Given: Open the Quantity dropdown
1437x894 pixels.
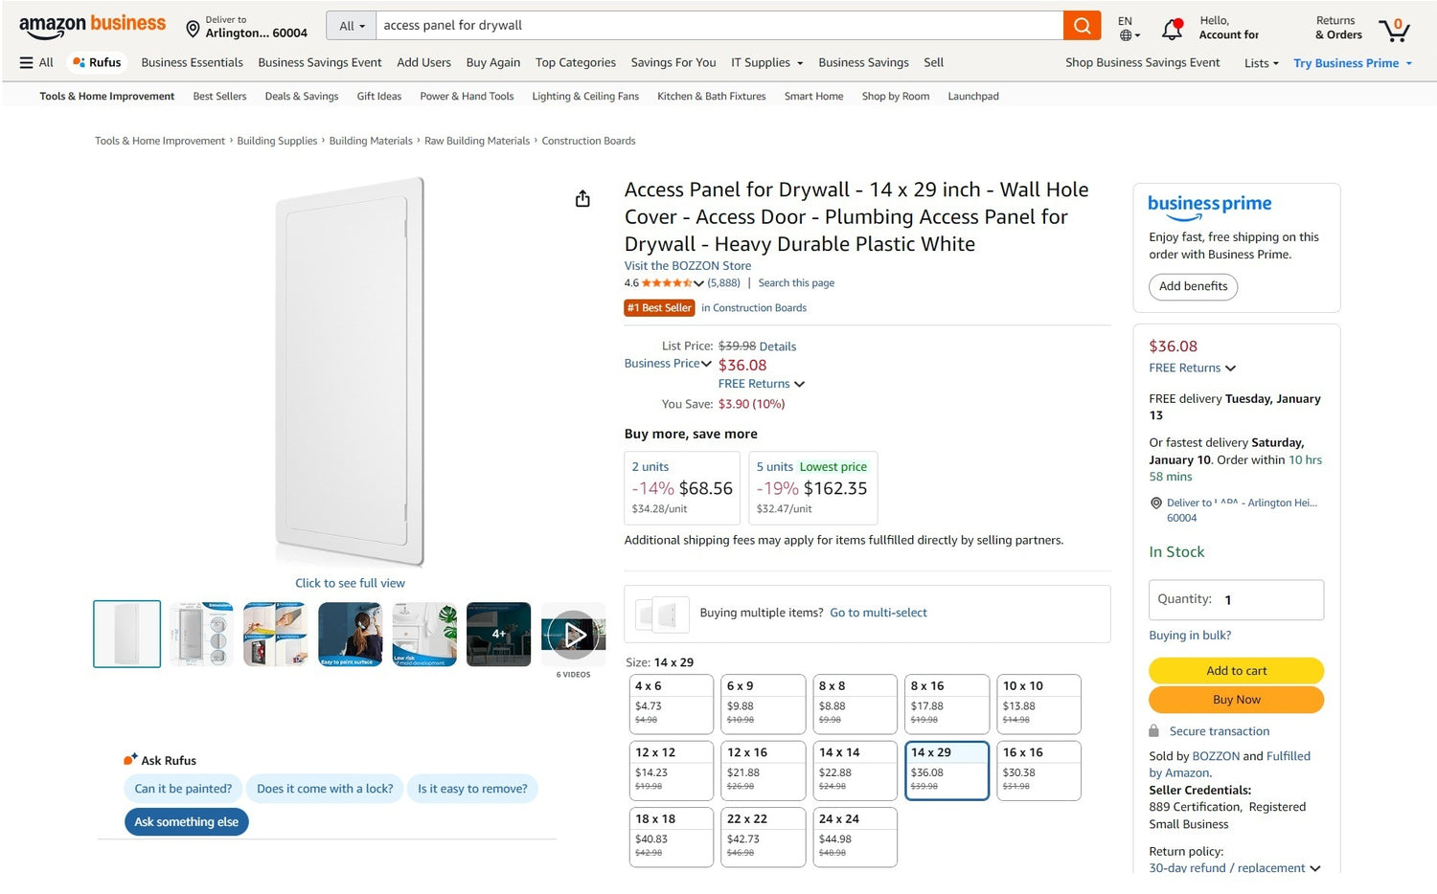Looking at the screenshot, I should pyautogui.click(x=1236, y=600).
